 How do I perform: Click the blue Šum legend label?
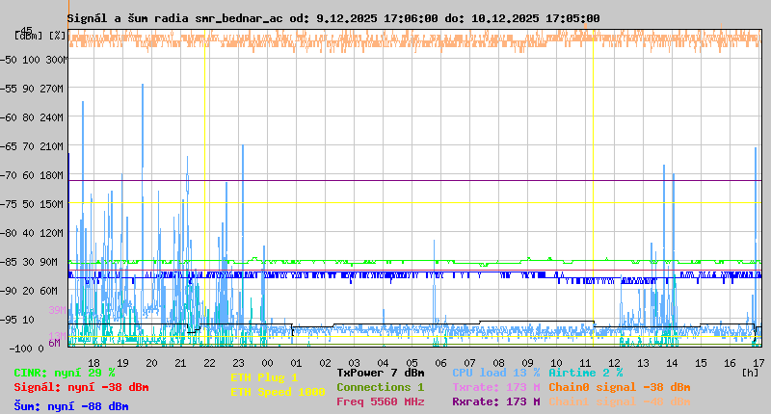71,406
